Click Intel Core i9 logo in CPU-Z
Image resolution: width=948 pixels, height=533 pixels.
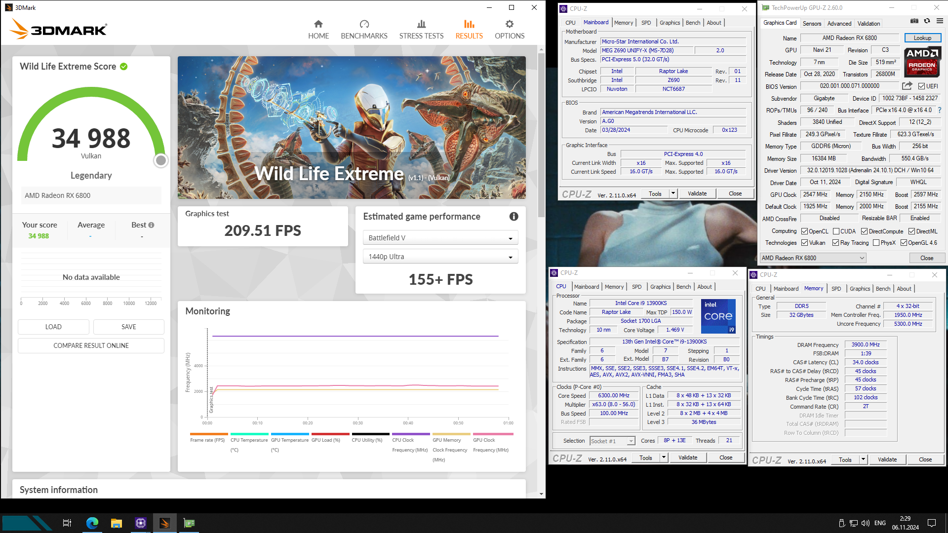pos(718,316)
